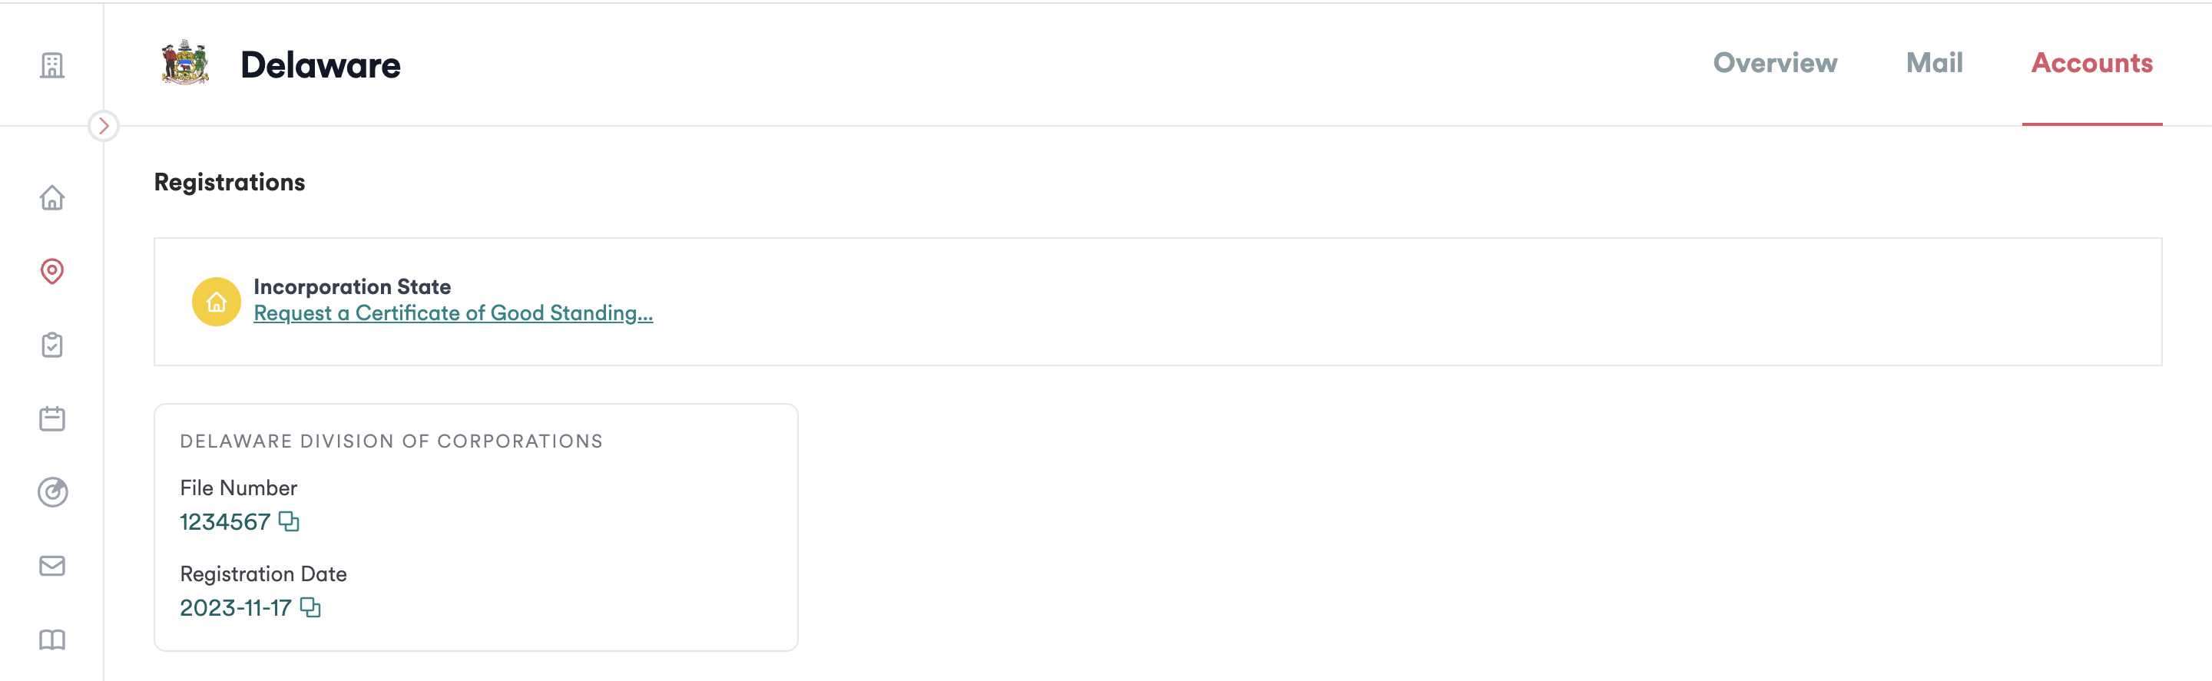Image resolution: width=2212 pixels, height=681 pixels.
Task: Click the yellow Incorporation State home badge
Action: 217,302
